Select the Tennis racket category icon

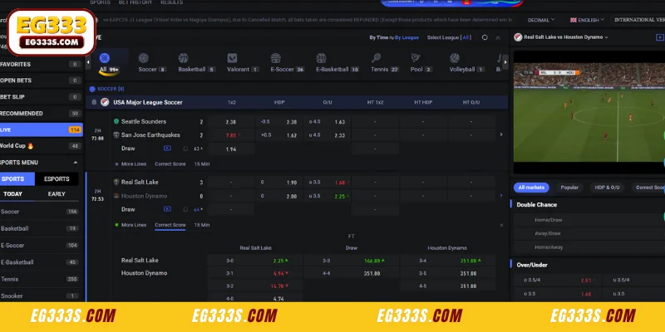point(377,58)
